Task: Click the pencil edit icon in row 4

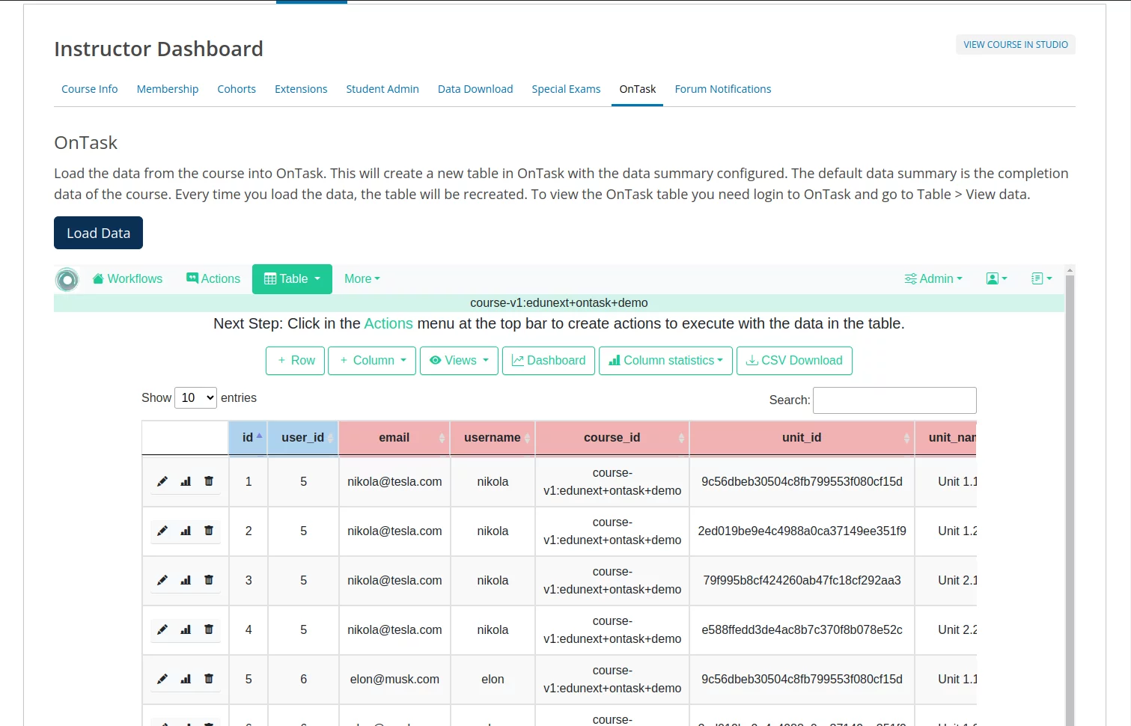Action: point(162,629)
